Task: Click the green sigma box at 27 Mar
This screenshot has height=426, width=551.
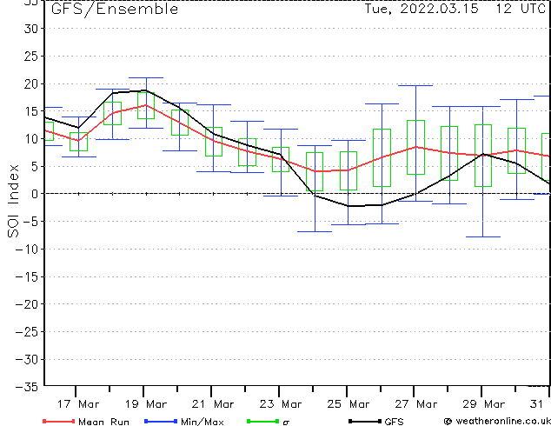Action: [415, 147]
